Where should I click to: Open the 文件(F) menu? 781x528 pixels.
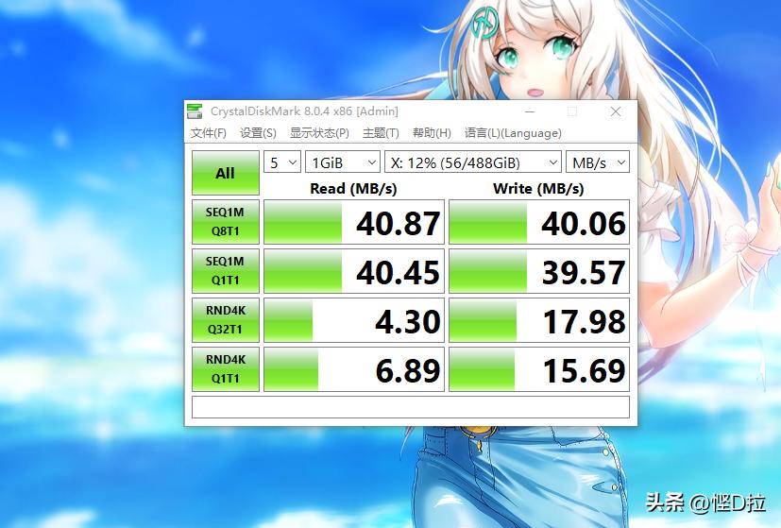208,133
